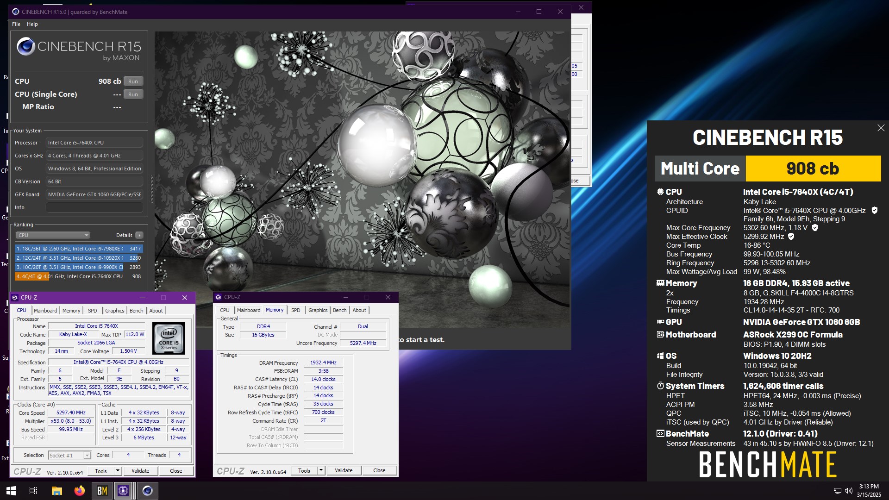Screen dimensions: 889x500
Task: Click DRAM Frequency value 1932.4 MHz
Action: (323, 362)
